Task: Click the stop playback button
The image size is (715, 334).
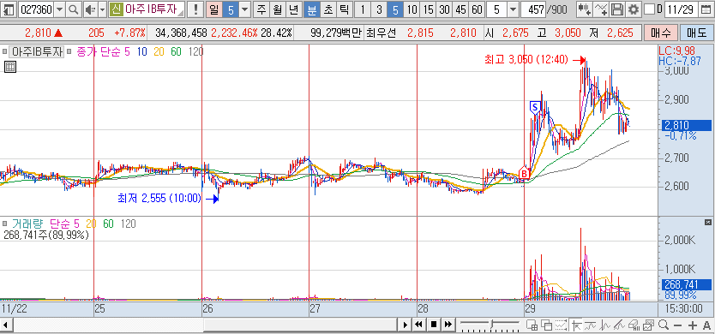Action: coord(434,325)
